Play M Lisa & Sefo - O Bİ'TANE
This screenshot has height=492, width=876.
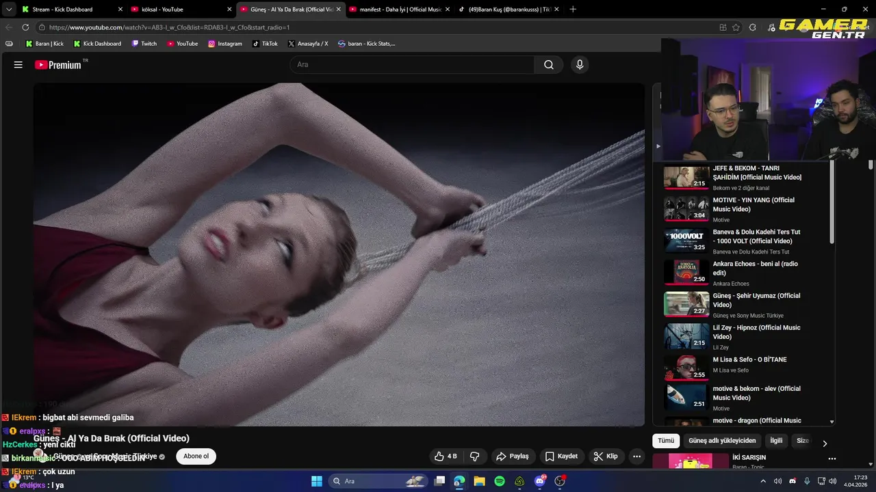[743, 368]
